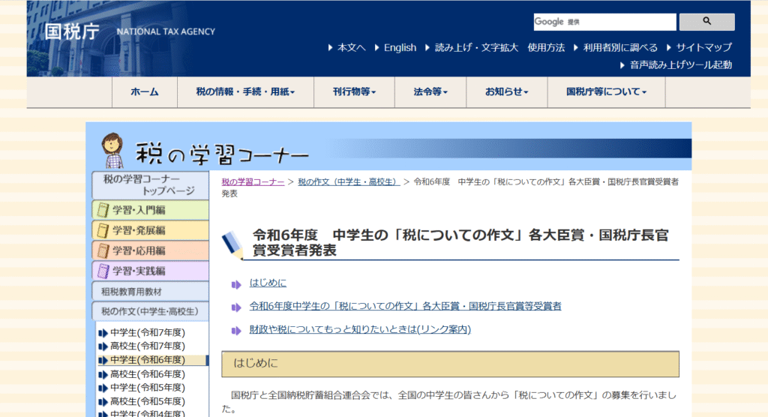The width and height of the screenshot is (768, 417).
Task: Click arrow icon beside 高校生(令和7年度)
Action: click(103, 346)
